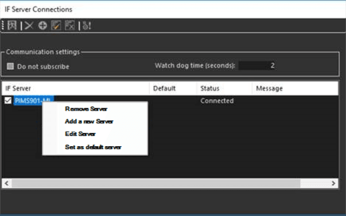
Task: Click the horizontal scrollbar left arrow
Action: click(x=7, y=183)
